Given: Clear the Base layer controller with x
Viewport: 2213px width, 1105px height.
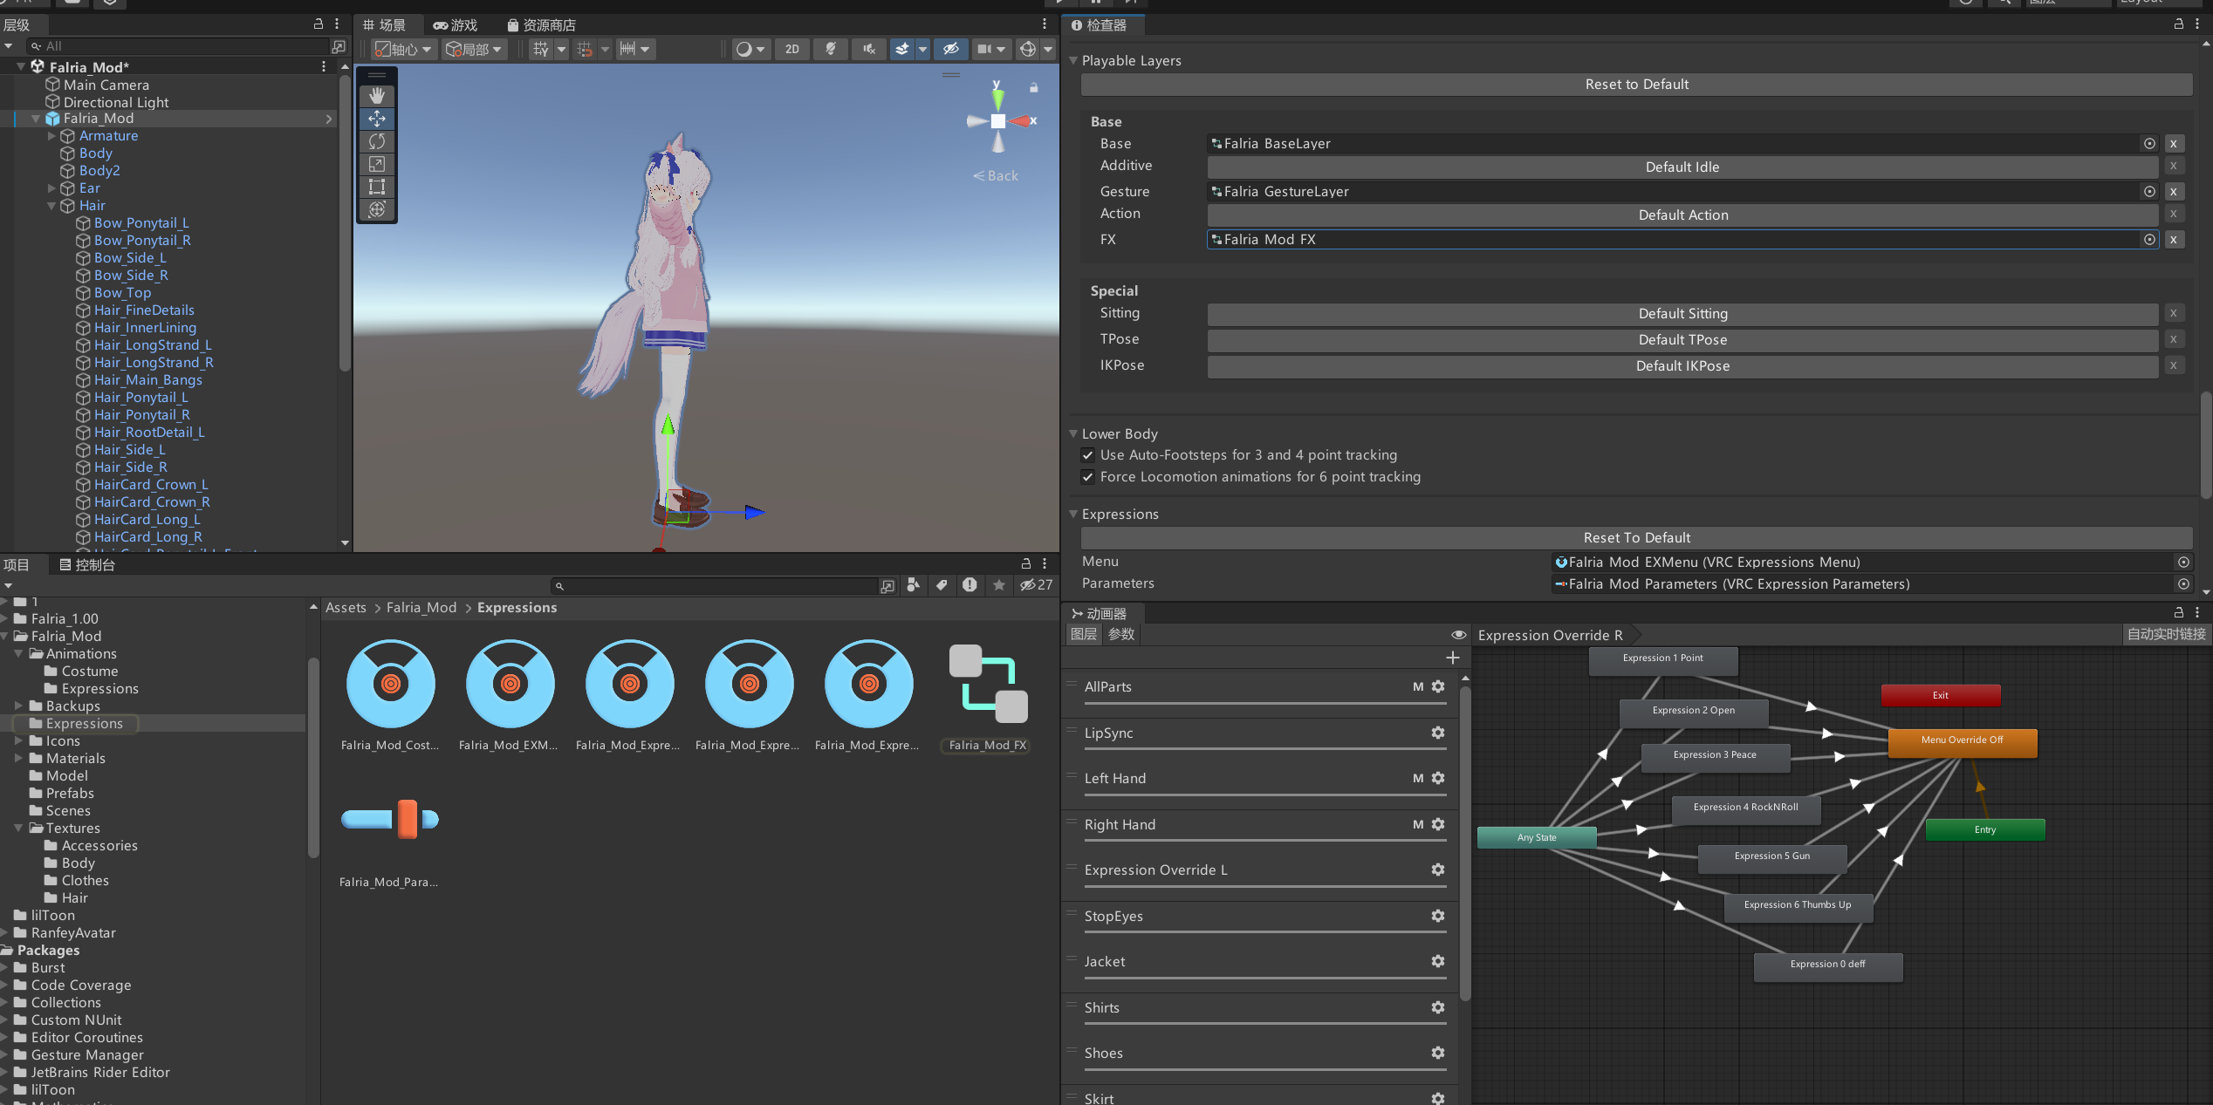Looking at the screenshot, I should point(2174,144).
